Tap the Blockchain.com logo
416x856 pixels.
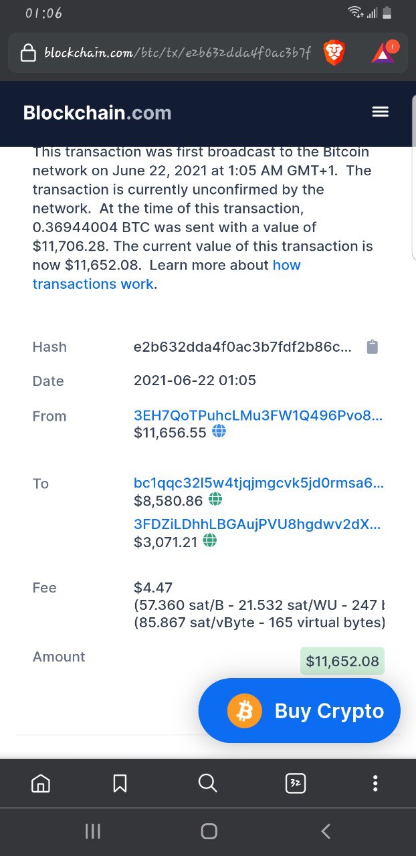tap(98, 112)
